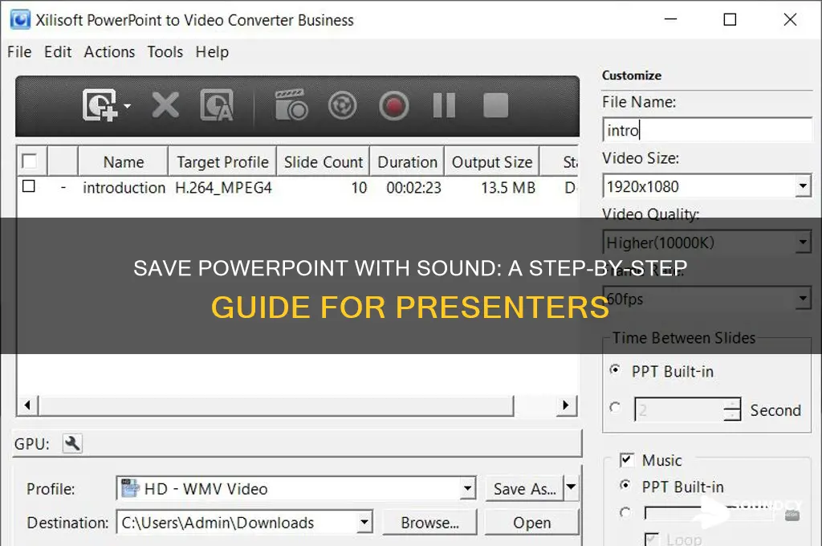Open the Save As dropdown arrow
The image size is (822, 546).
pyautogui.click(x=572, y=487)
